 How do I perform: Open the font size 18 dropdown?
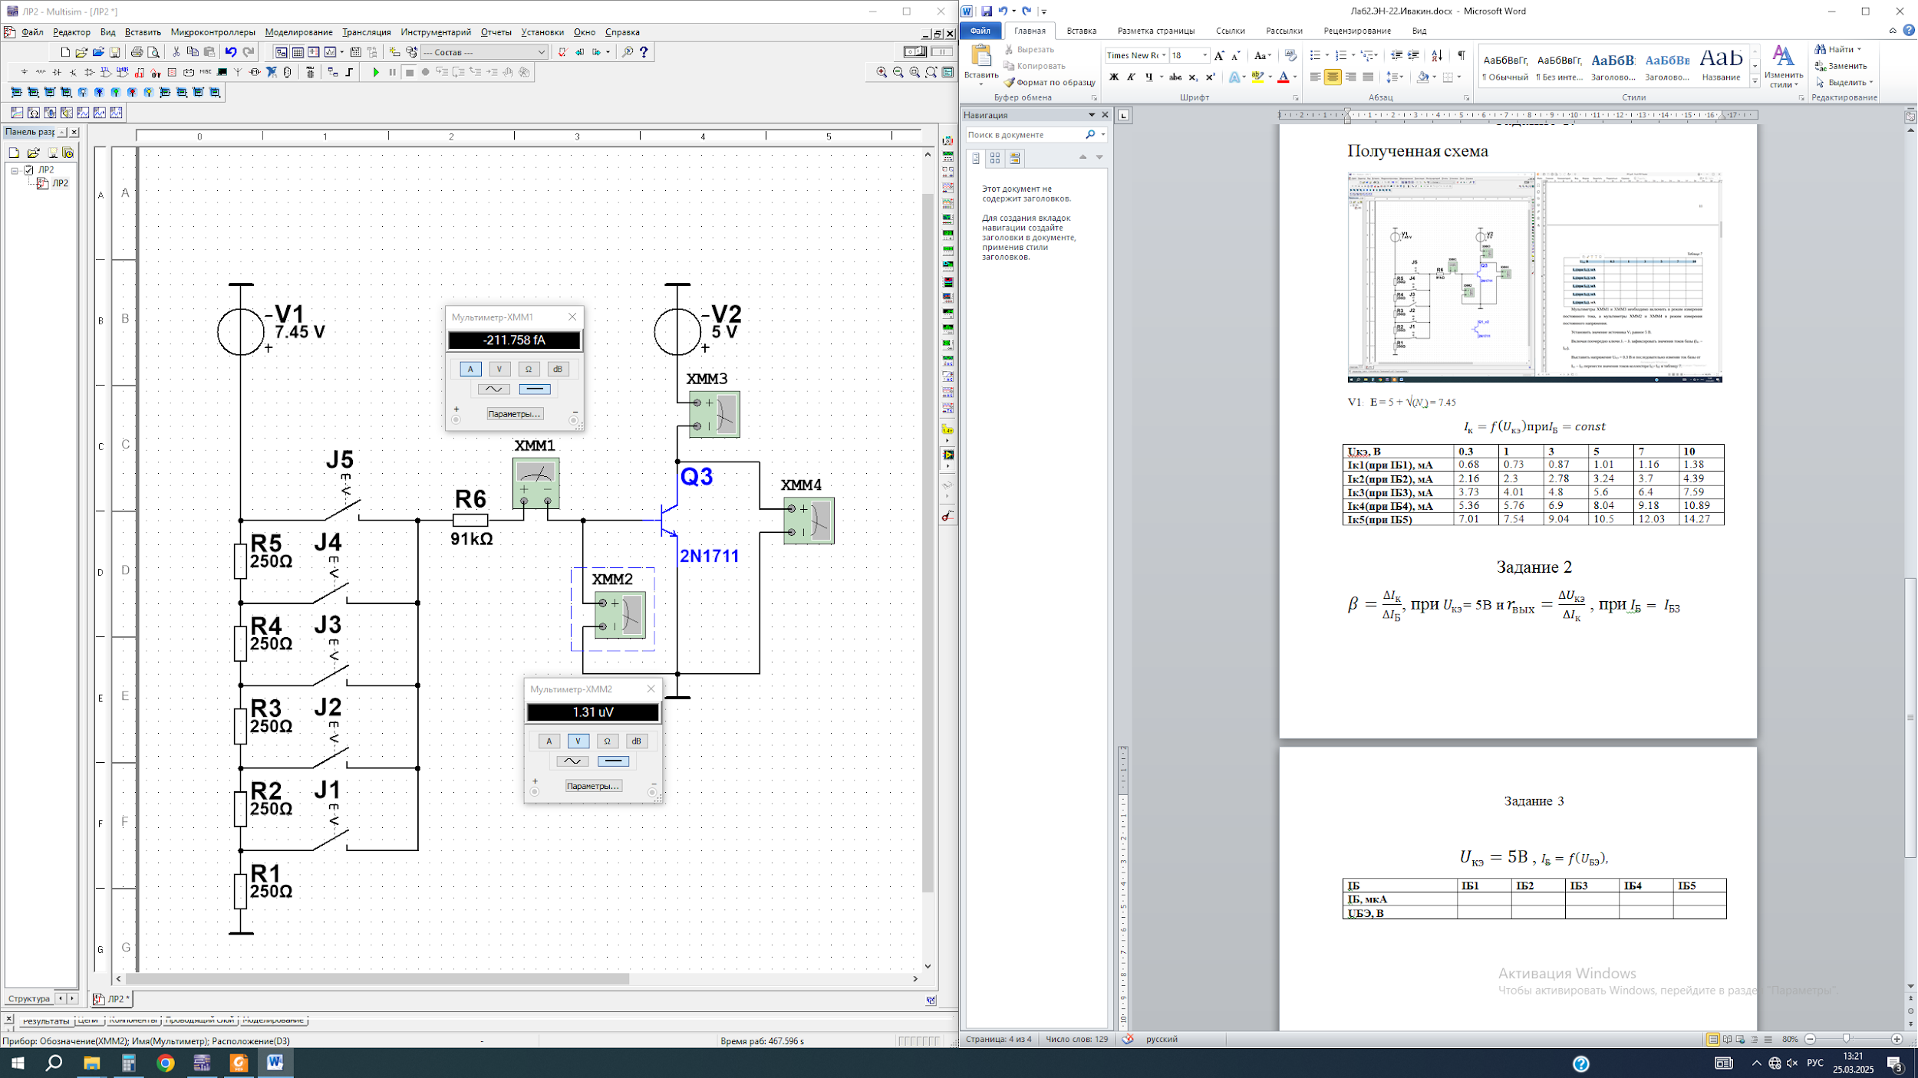click(x=1205, y=55)
